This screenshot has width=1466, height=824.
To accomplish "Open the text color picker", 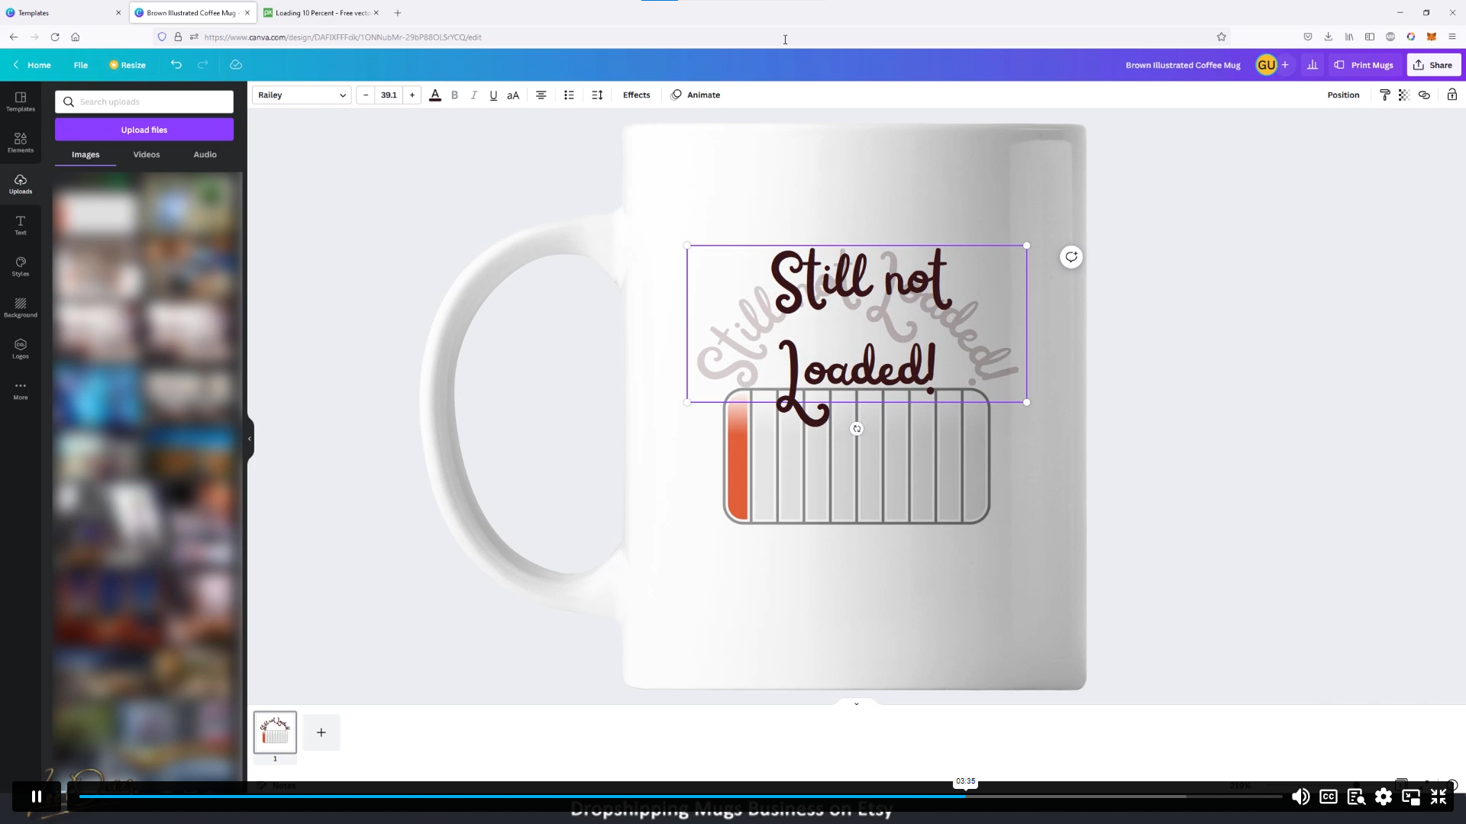I will coord(435,95).
